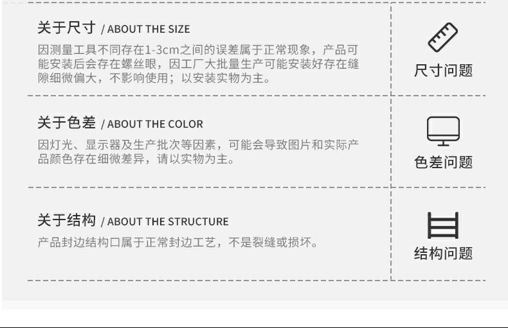Select the 尺寸问题 label
This screenshot has width=508, height=328.
[443, 70]
